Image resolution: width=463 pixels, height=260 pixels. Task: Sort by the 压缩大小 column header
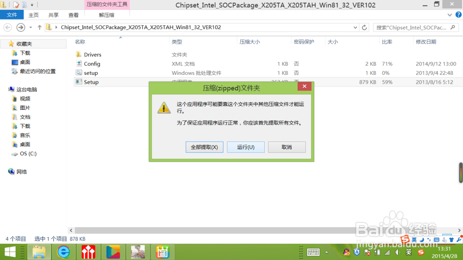250,42
